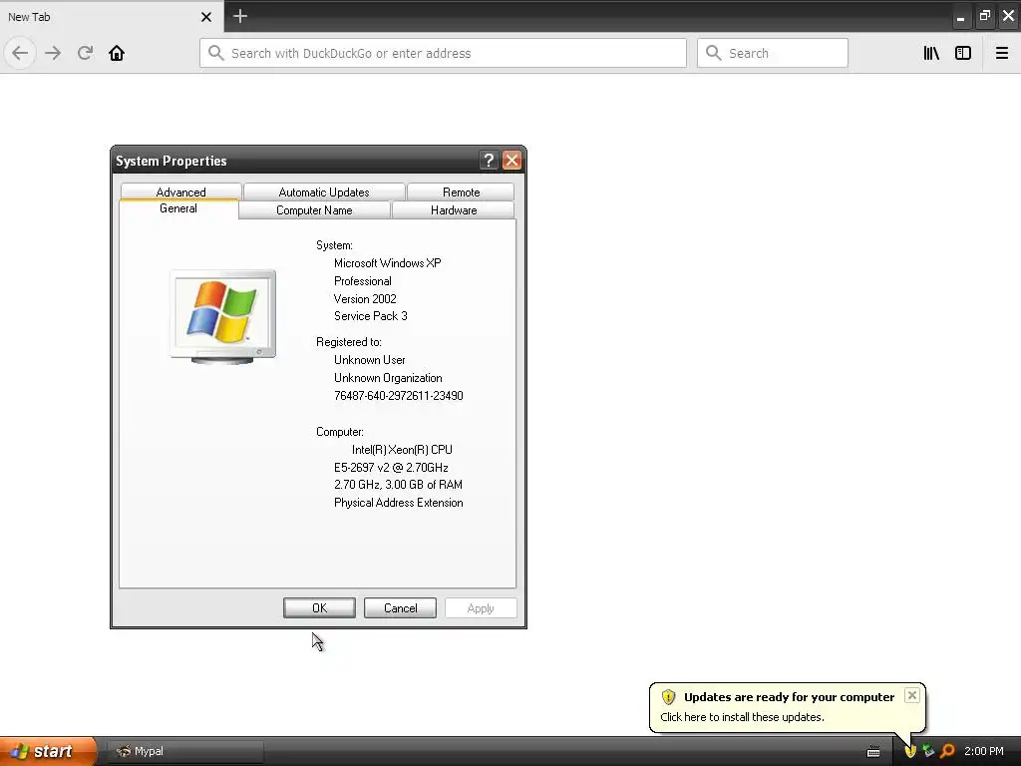Viewport: 1021px width, 766px height.
Task: Select the Mypal taskbar button
Action: coord(184,751)
